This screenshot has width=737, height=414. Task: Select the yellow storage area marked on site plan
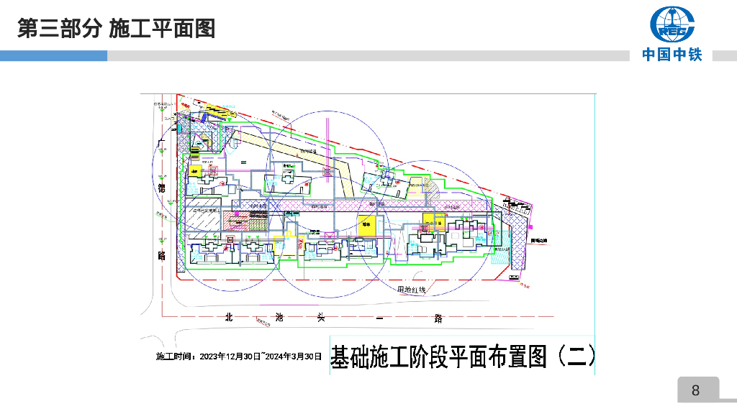coord(434,222)
